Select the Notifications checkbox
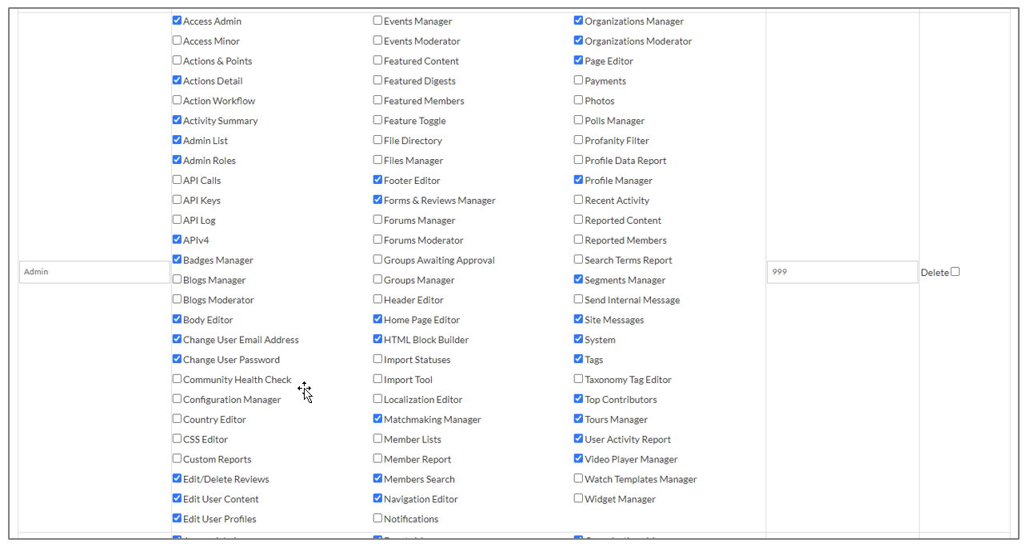 click(x=377, y=518)
